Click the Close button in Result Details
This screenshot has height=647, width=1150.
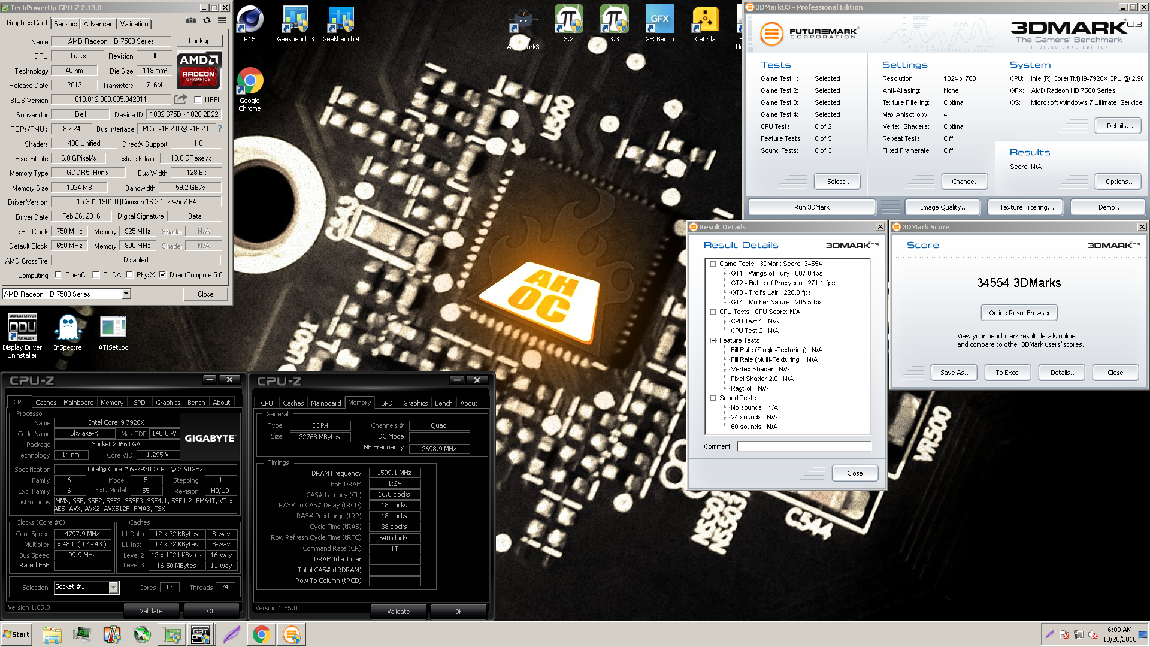pos(855,473)
